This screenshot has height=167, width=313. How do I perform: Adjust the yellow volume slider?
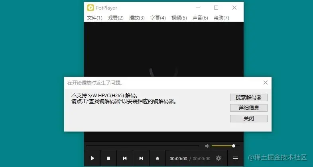pos(225,146)
